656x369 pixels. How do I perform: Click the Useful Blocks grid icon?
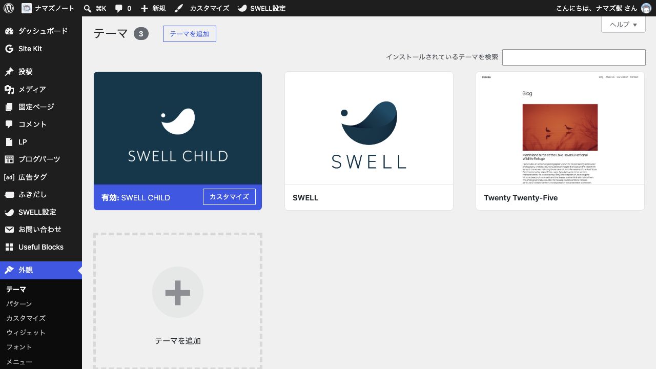tap(9, 247)
